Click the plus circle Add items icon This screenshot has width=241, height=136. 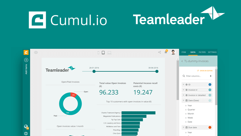26,60
